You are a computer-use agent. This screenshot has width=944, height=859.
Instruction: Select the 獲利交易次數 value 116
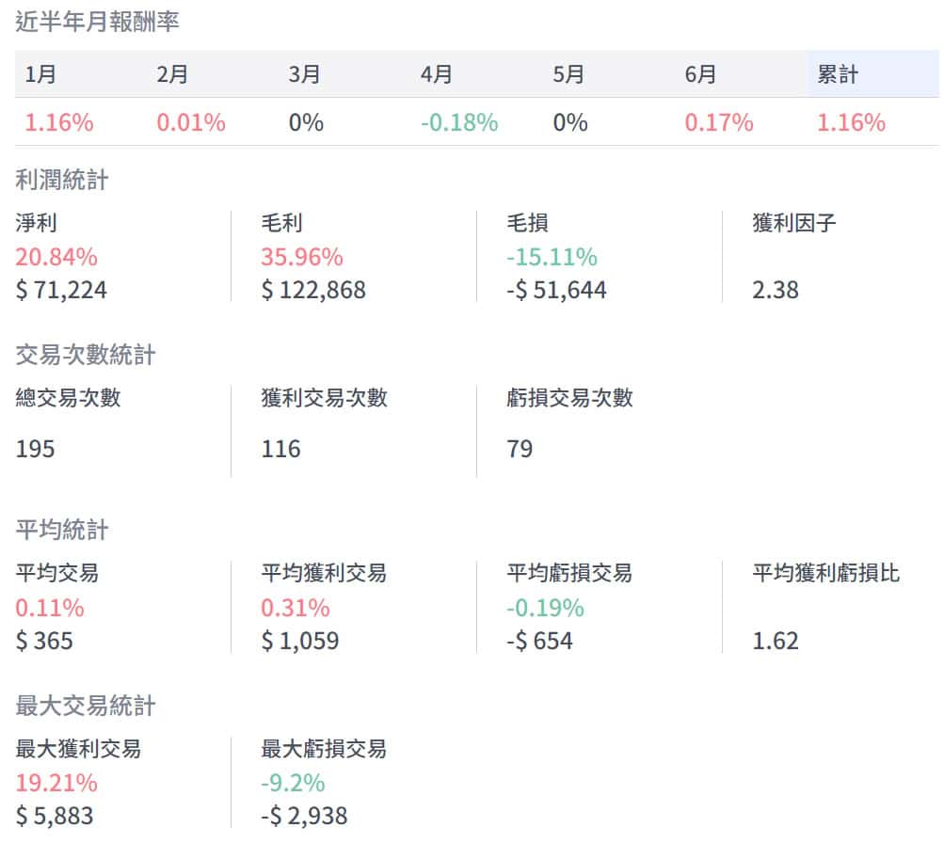[x=281, y=449]
